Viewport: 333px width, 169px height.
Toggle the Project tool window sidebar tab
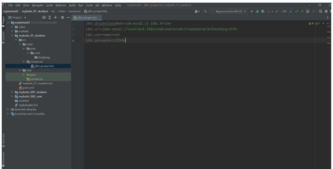tap(4, 21)
